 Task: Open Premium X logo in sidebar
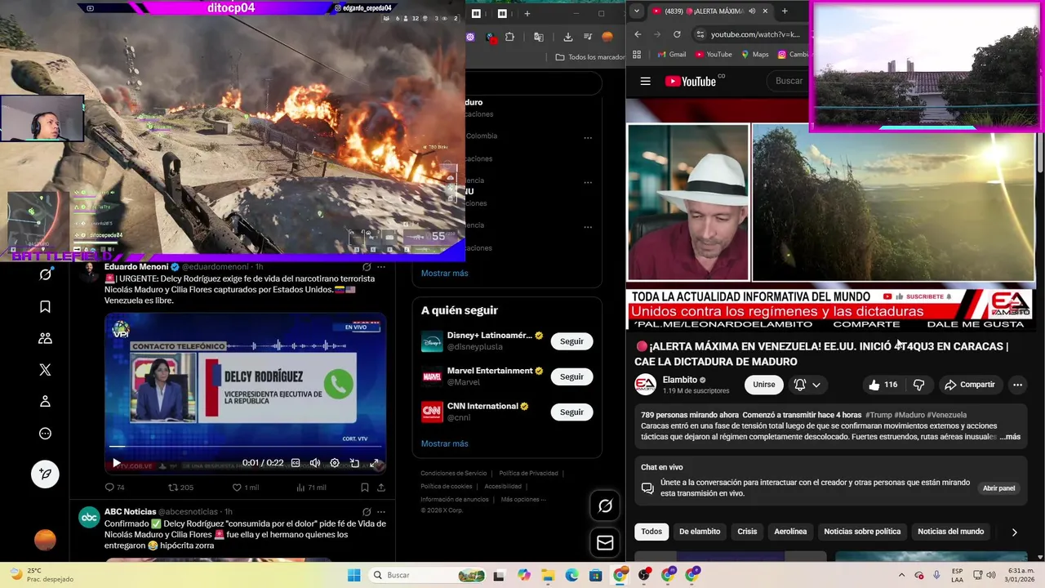coord(45,370)
